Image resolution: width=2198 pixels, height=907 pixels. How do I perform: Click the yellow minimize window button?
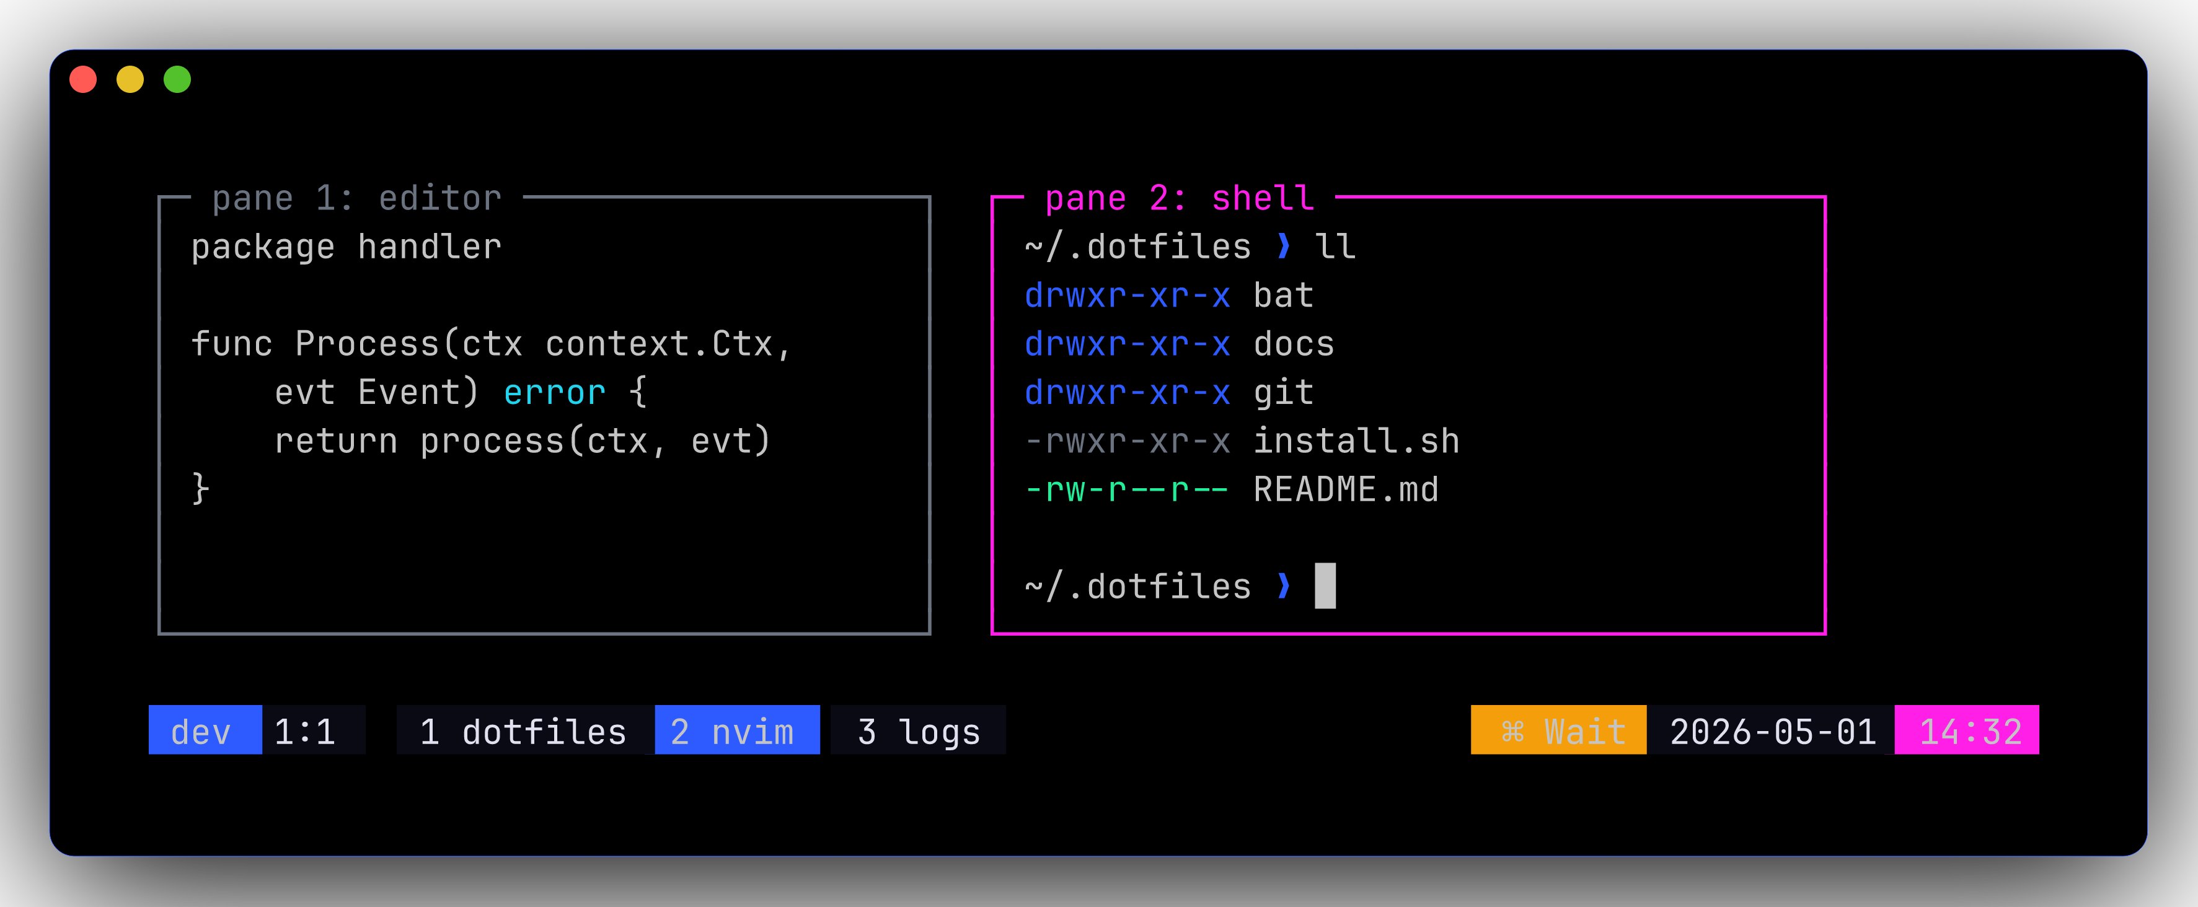click(130, 79)
